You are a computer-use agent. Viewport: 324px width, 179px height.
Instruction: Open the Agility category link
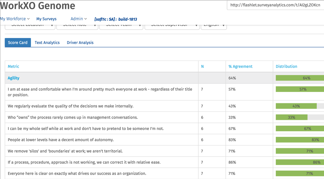pos(13,78)
